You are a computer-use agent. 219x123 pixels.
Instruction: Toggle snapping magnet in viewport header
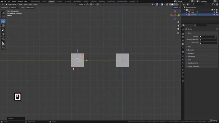pos(91,4)
